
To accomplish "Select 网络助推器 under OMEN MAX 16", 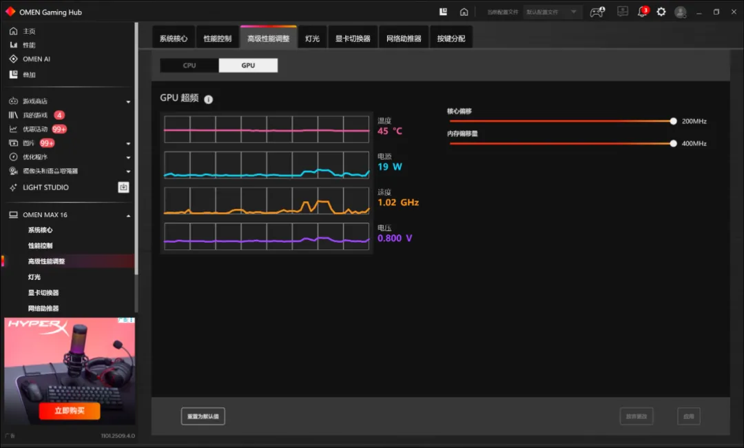I will (x=43, y=309).
